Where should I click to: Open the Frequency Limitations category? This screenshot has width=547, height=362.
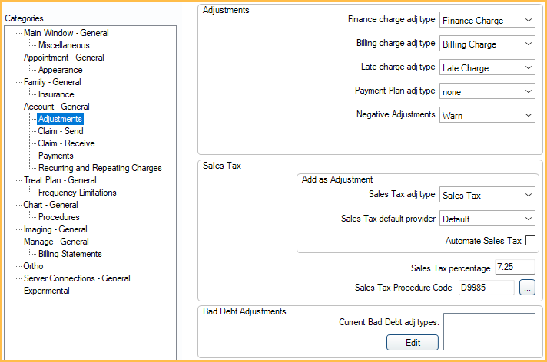(x=78, y=193)
